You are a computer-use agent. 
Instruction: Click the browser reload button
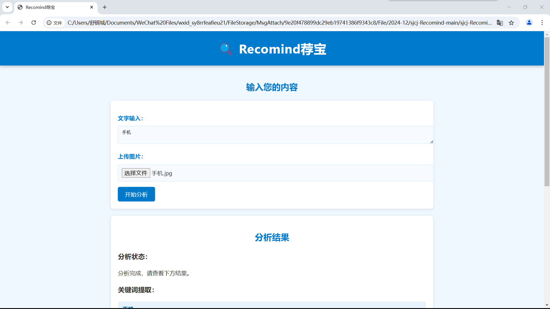tap(34, 23)
